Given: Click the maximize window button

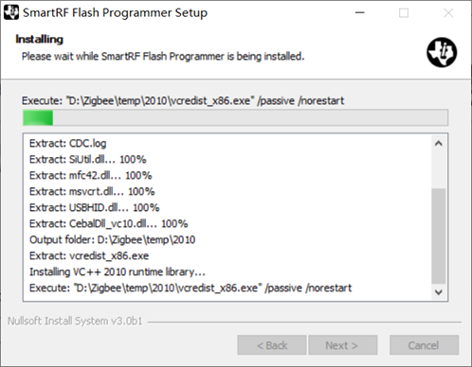Looking at the screenshot, I should point(404,13).
